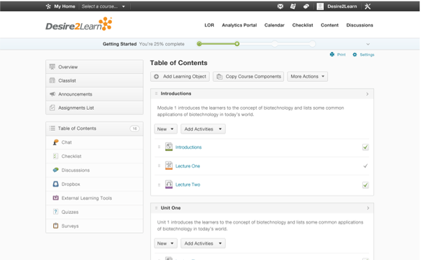Click the Copy Course Components clipboard icon

pyautogui.click(x=220, y=76)
